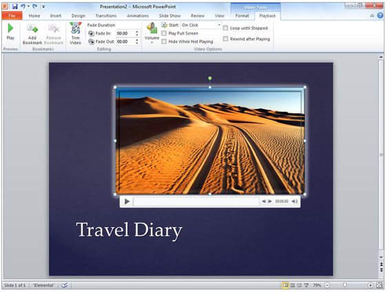Click the Save icon in quick access toolbar
The height and width of the screenshot is (292, 388).
point(15,6)
